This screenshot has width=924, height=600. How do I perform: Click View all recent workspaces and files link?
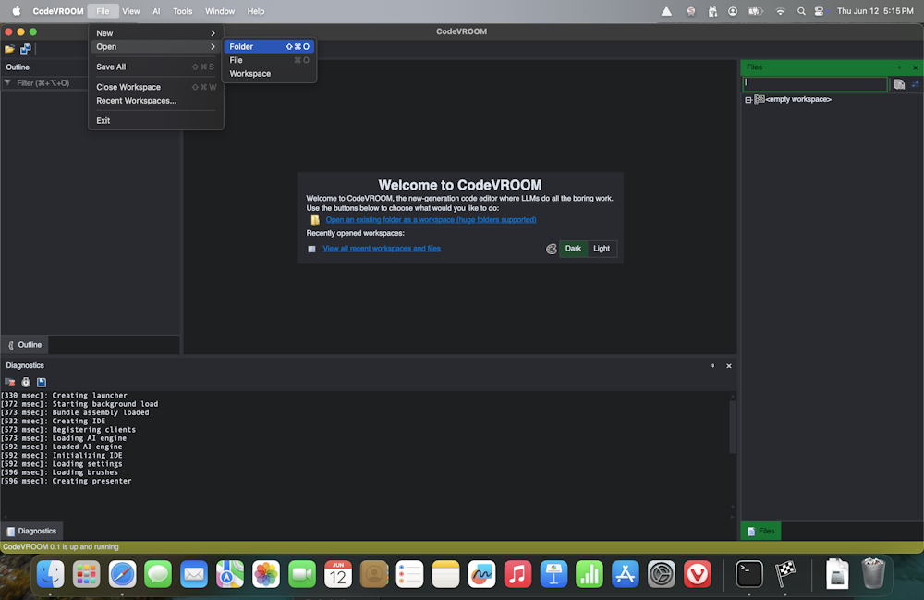point(382,249)
